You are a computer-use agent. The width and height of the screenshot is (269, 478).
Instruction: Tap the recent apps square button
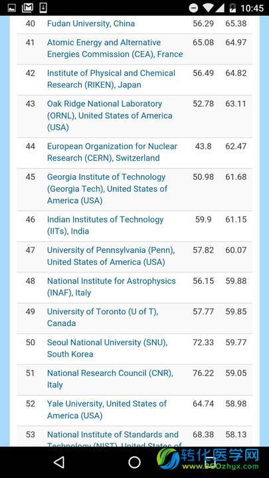(209, 462)
